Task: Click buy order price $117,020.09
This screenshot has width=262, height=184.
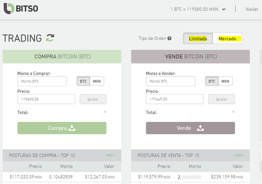Action: [x=25, y=177]
